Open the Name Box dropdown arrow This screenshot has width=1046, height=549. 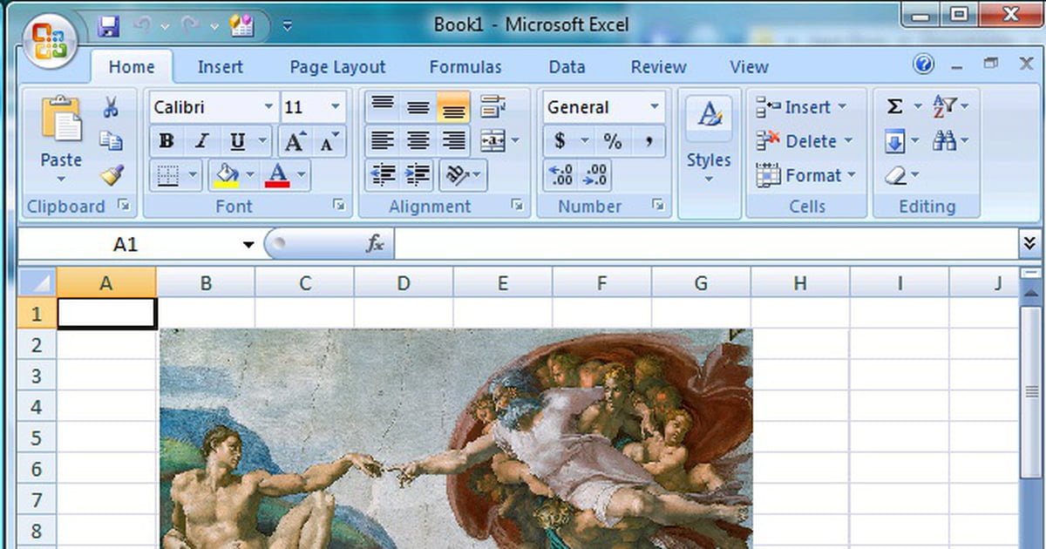click(248, 245)
